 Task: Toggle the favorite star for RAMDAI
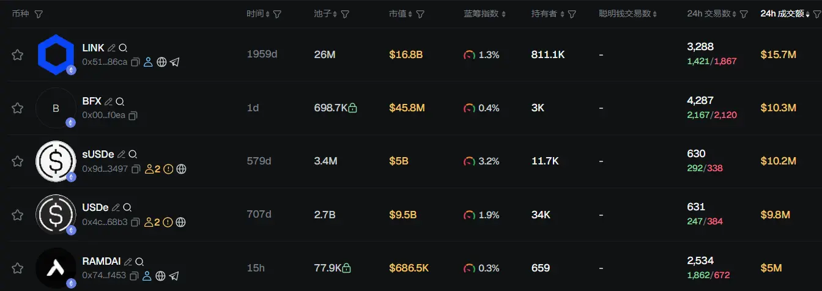[18, 268]
